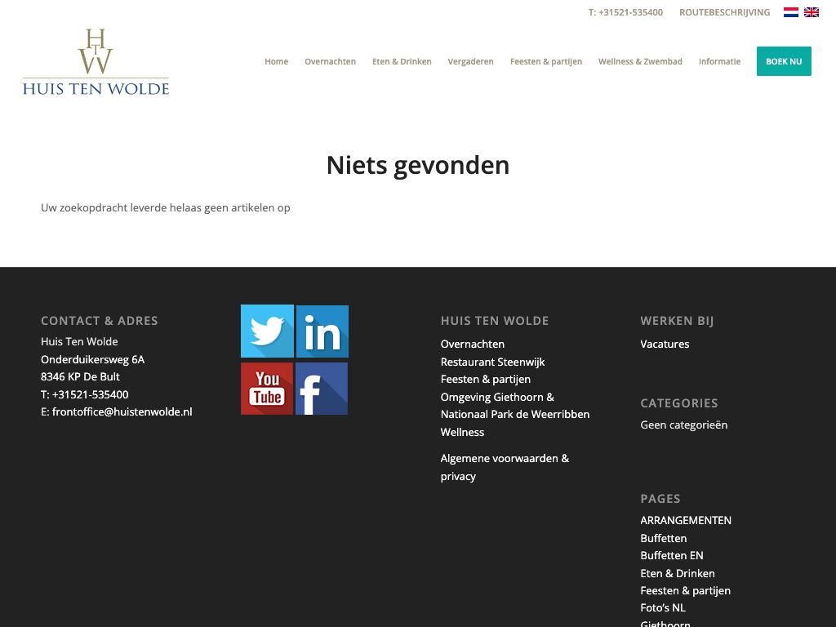Go to Vergaderen in top menu

coord(470,61)
